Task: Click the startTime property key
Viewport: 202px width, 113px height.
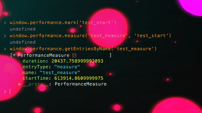Action: (35, 78)
